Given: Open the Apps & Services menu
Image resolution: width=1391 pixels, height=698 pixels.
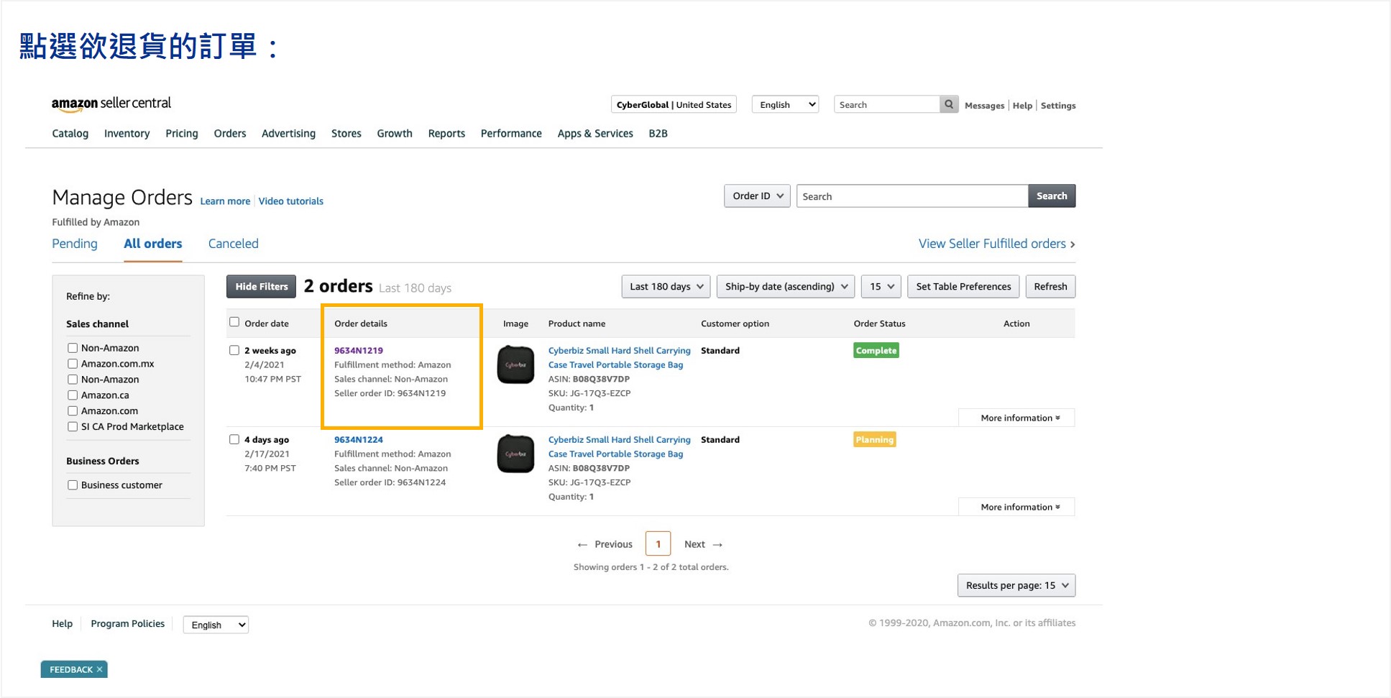Looking at the screenshot, I should 595,134.
